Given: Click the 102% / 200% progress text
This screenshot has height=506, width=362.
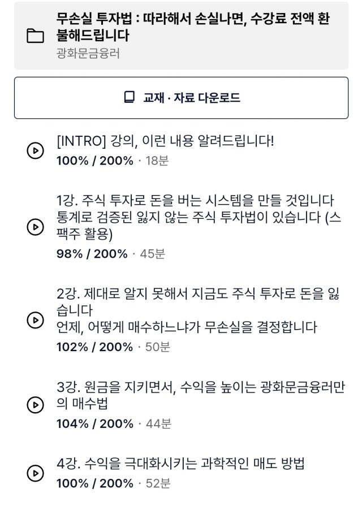Looking at the screenshot, I should pyautogui.click(x=94, y=347).
